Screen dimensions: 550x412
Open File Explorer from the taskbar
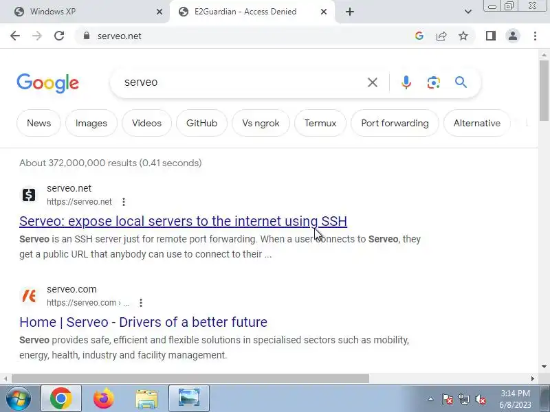[146, 398]
